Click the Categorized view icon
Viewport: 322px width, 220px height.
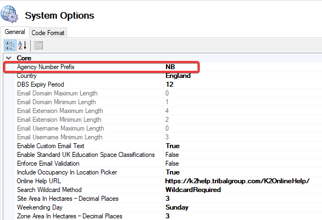tap(10, 46)
